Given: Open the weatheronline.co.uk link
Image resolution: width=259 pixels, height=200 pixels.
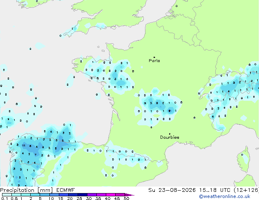Looking at the screenshot, I should (225, 197).
